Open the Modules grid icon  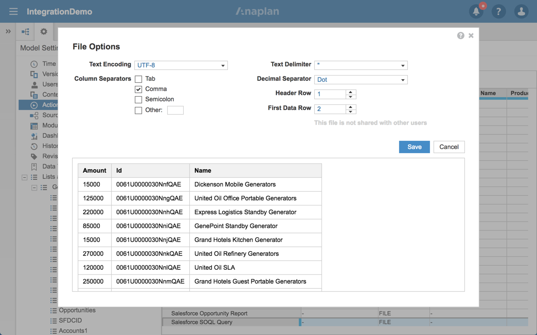click(34, 125)
